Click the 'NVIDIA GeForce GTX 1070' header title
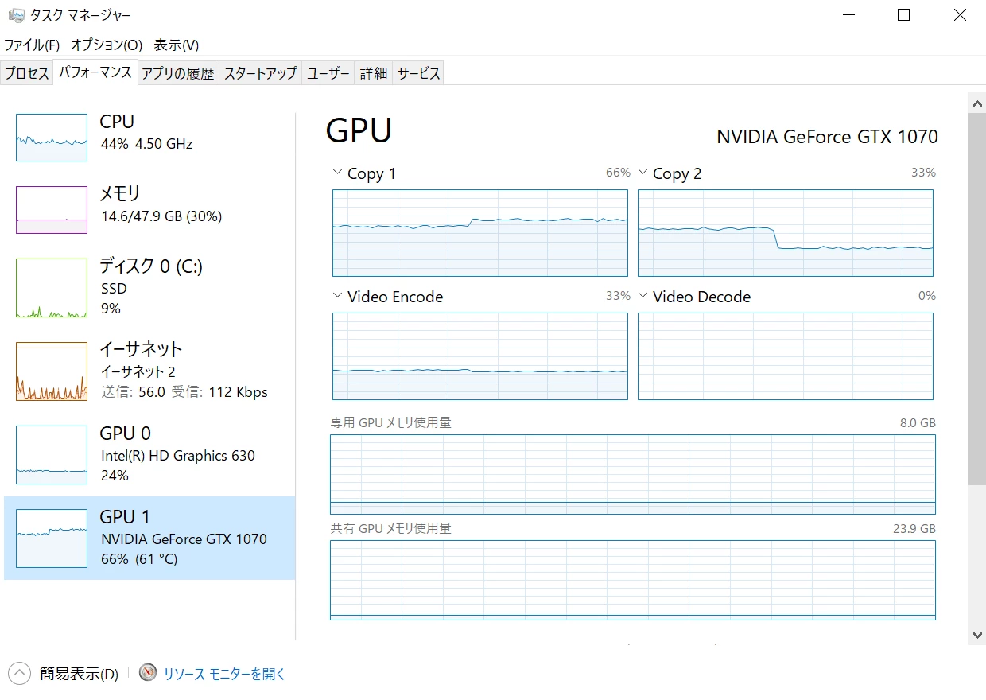The height and width of the screenshot is (700, 986). 827,137
